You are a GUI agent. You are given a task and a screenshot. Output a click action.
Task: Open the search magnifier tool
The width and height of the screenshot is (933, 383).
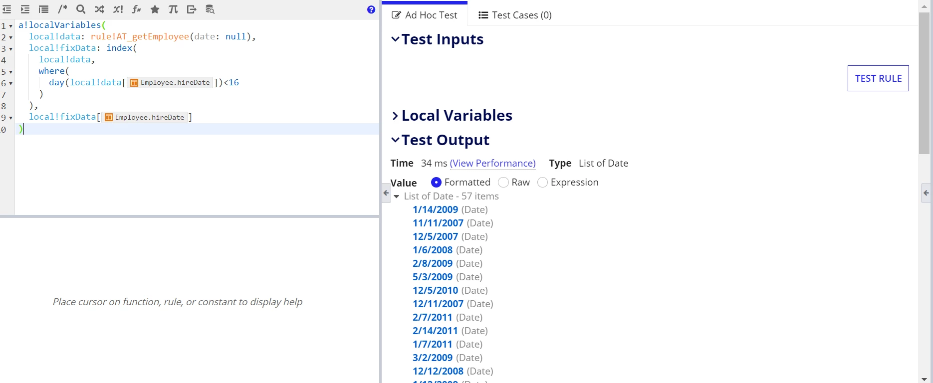[81, 9]
